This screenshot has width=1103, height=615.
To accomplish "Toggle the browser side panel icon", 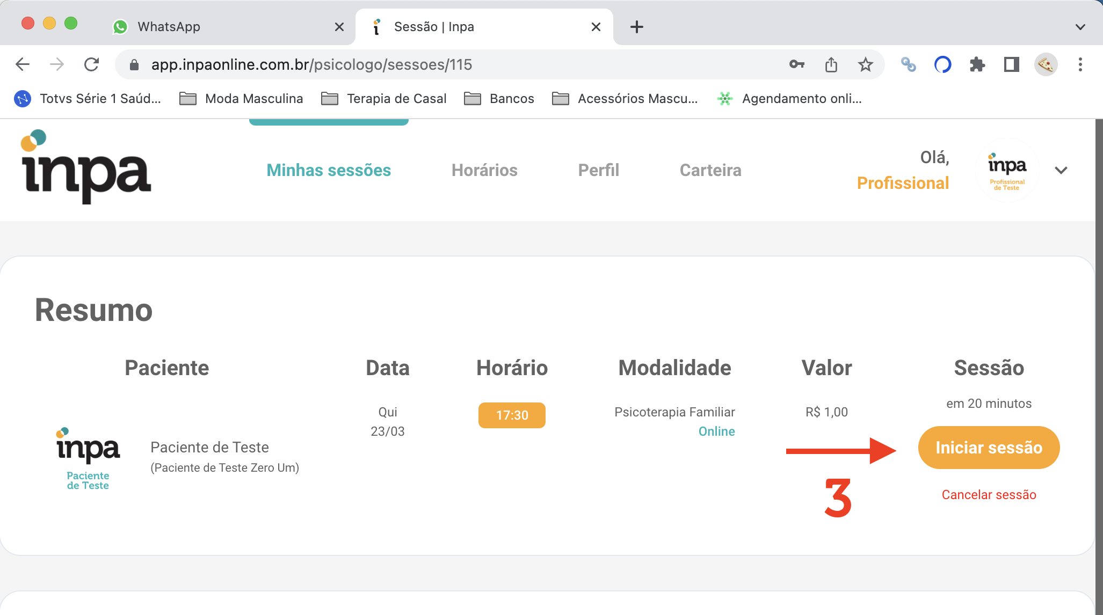I will (x=1012, y=64).
